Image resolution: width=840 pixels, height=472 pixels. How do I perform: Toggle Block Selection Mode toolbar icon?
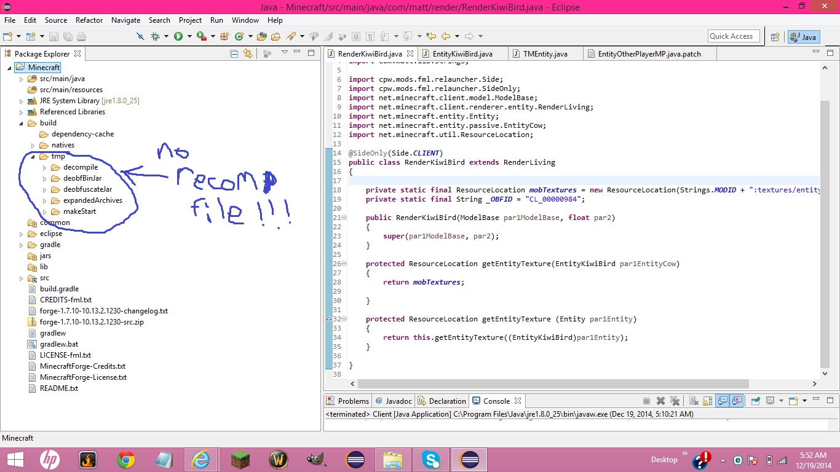pyautogui.click(x=356, y=36)
